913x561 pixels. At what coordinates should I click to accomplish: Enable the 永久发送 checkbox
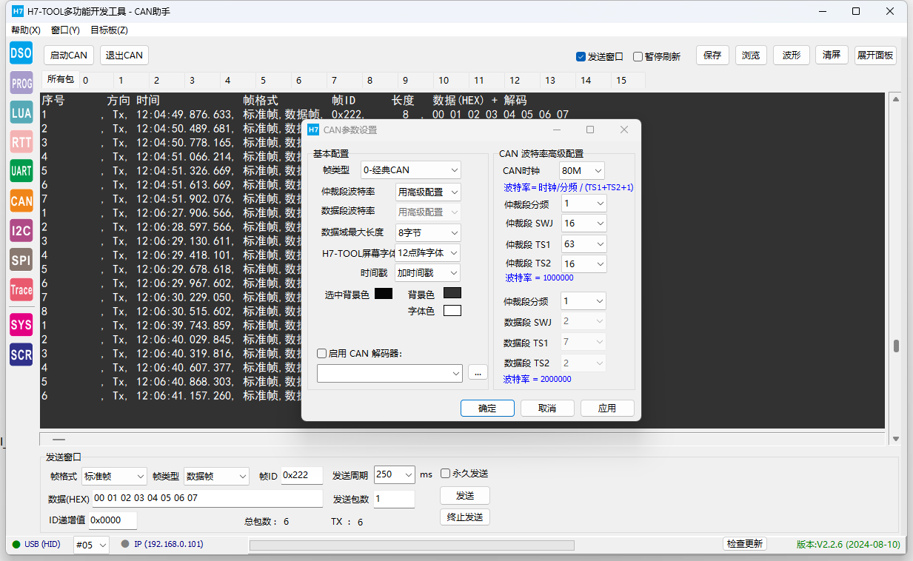coord(445,473)
